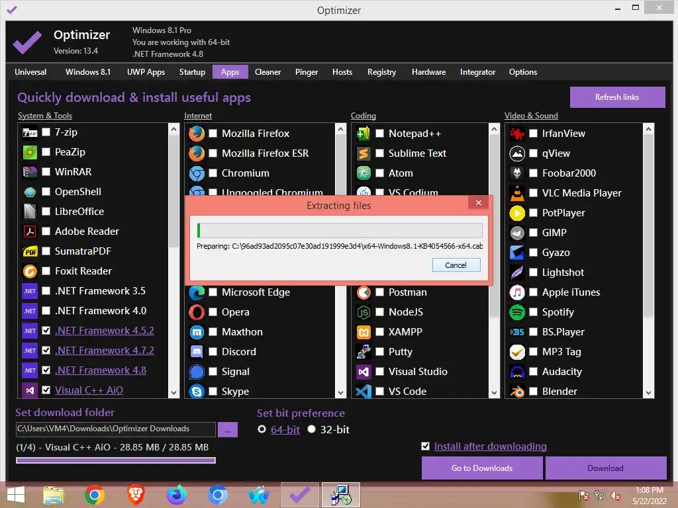Screen dimensions: 678x508
Task: Click the Notepad++ icon
Action: pos(363,134)
